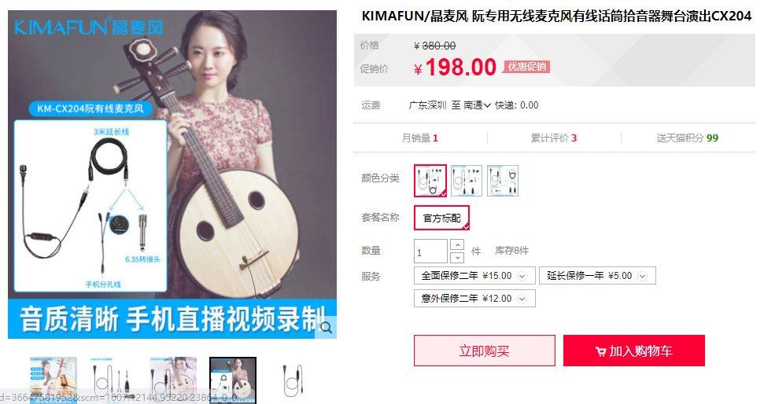
Task: Click the 送天猫积分 points link
Action: tap(687, 138)
